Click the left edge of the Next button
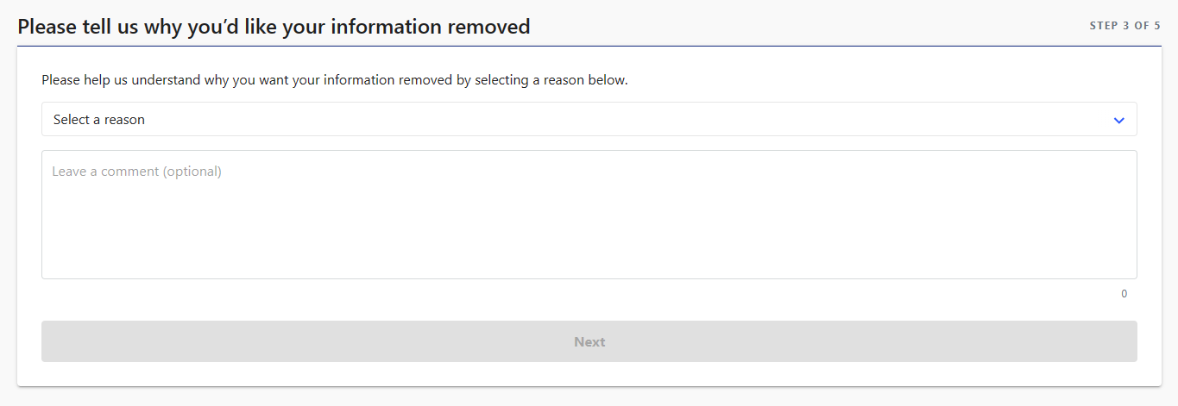1178x406 pixels. [54, 342]
